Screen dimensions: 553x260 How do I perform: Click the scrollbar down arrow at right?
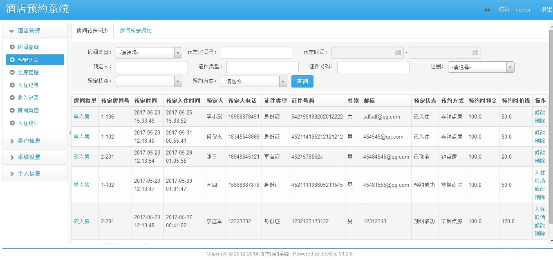[551, 242]
